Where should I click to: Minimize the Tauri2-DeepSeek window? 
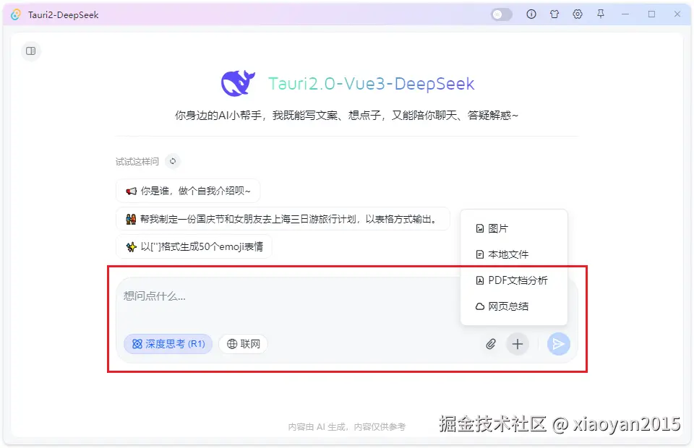(625, 14)
